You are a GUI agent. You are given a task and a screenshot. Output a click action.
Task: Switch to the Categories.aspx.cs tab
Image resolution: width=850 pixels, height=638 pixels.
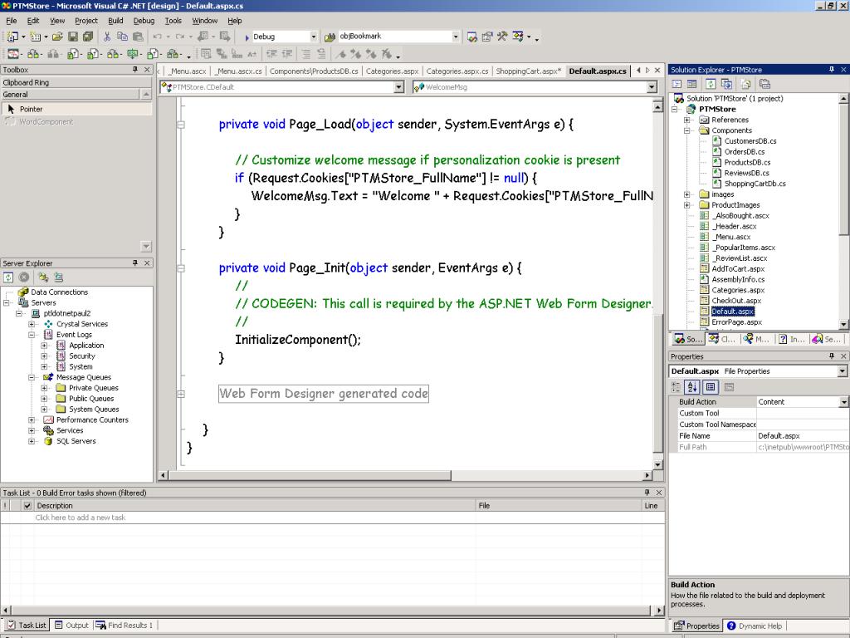pos(457,71)
